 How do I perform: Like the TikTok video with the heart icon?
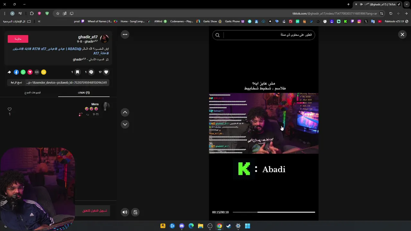pyautogui.click(x=106, y=72)
